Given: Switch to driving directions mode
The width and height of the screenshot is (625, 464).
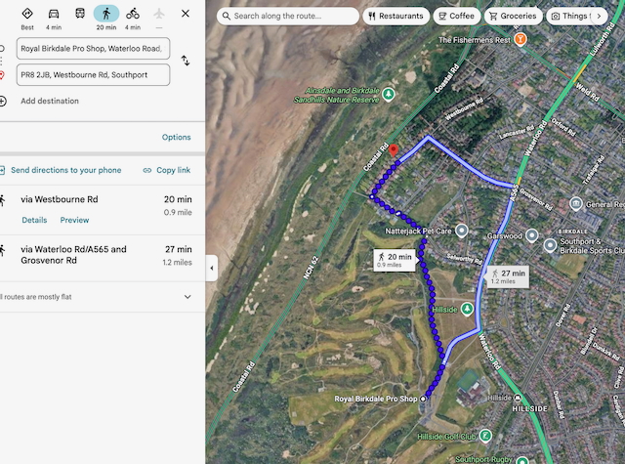Looking at the screenshot, I should tap(54, 14).
